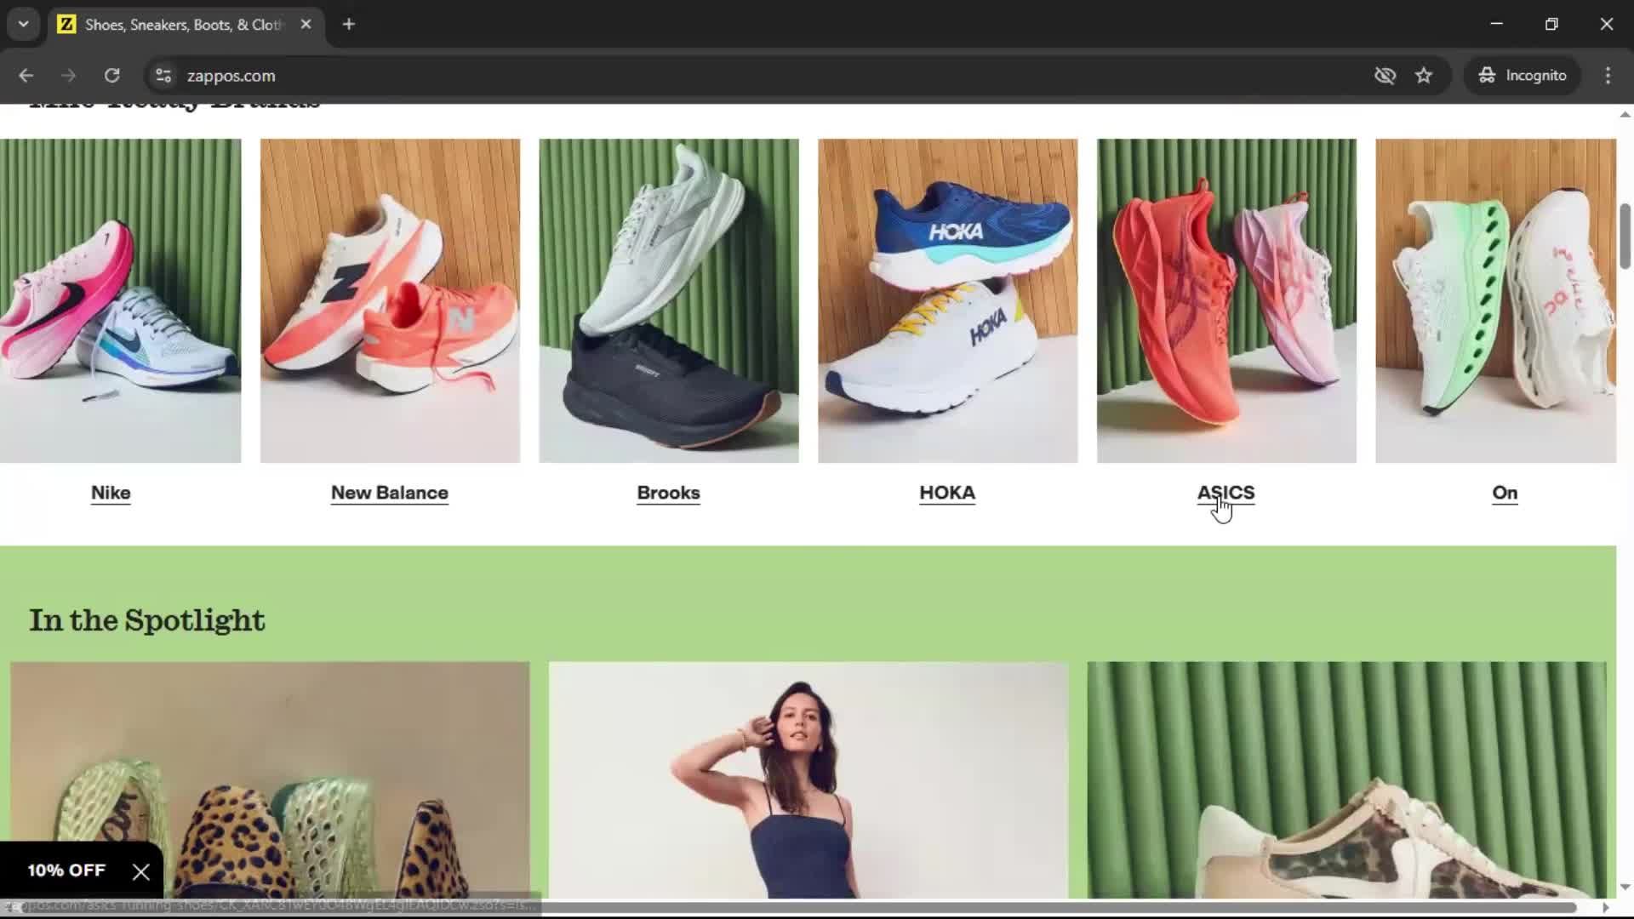Open the leopard print shoes spotlight image
Screen dimensions: 1634x919
click(270, 779)
